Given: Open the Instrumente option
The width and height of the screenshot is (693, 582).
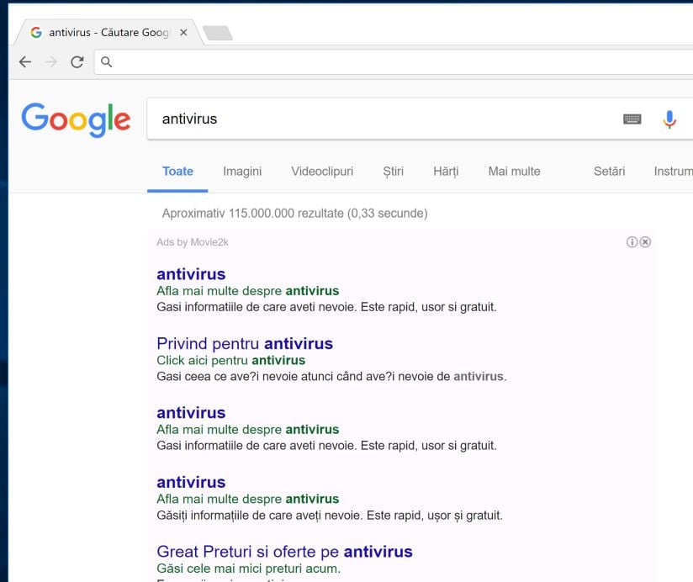Looking at the screenshot, I should pos(673,172).
